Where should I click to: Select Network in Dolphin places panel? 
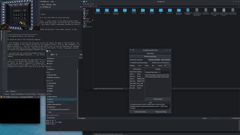[51, 69]
